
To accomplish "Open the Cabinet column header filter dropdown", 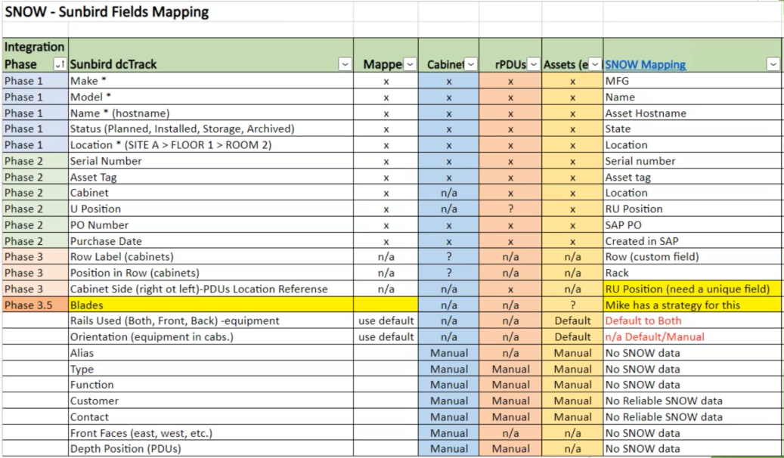I will pyautogui.click(x=471, y=64).
